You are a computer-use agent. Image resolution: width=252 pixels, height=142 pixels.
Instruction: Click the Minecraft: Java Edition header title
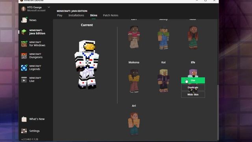click(72, 11)
